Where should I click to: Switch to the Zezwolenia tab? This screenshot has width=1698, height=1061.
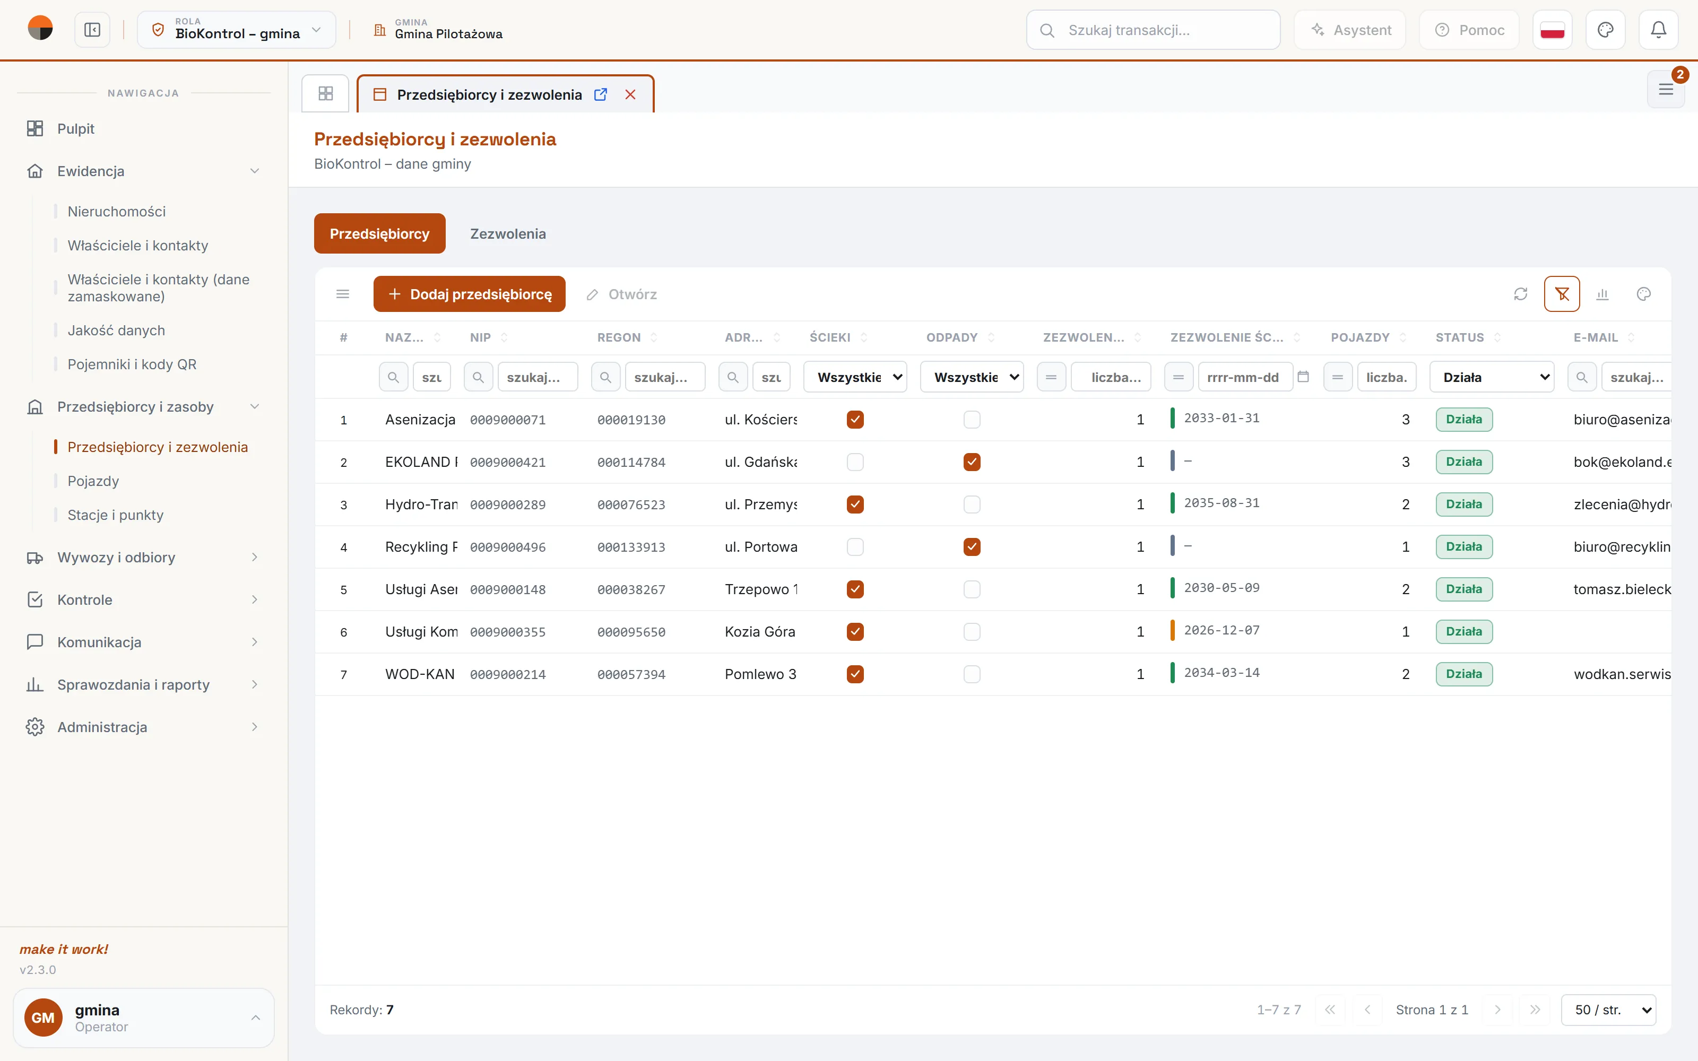tap(507, 233)
